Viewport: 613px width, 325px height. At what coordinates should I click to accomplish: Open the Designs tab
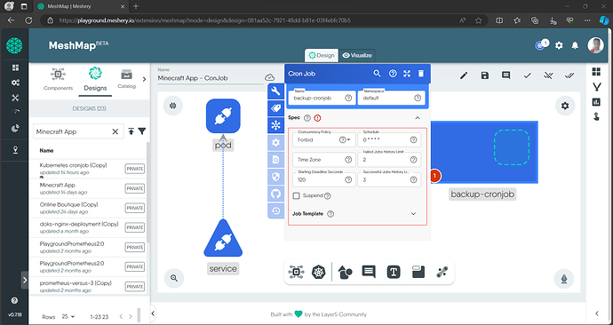tap(95, 79)
